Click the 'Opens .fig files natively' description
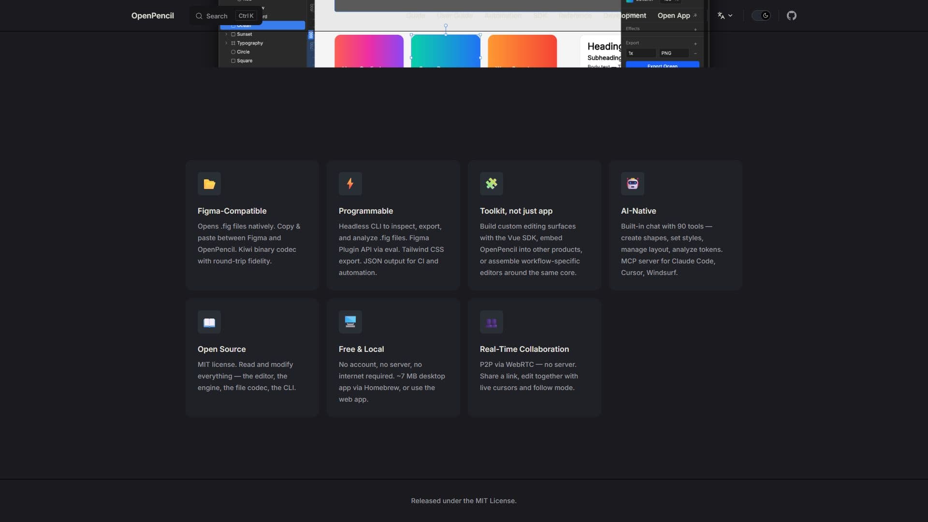The image size is (928, 522). point(249,244)
